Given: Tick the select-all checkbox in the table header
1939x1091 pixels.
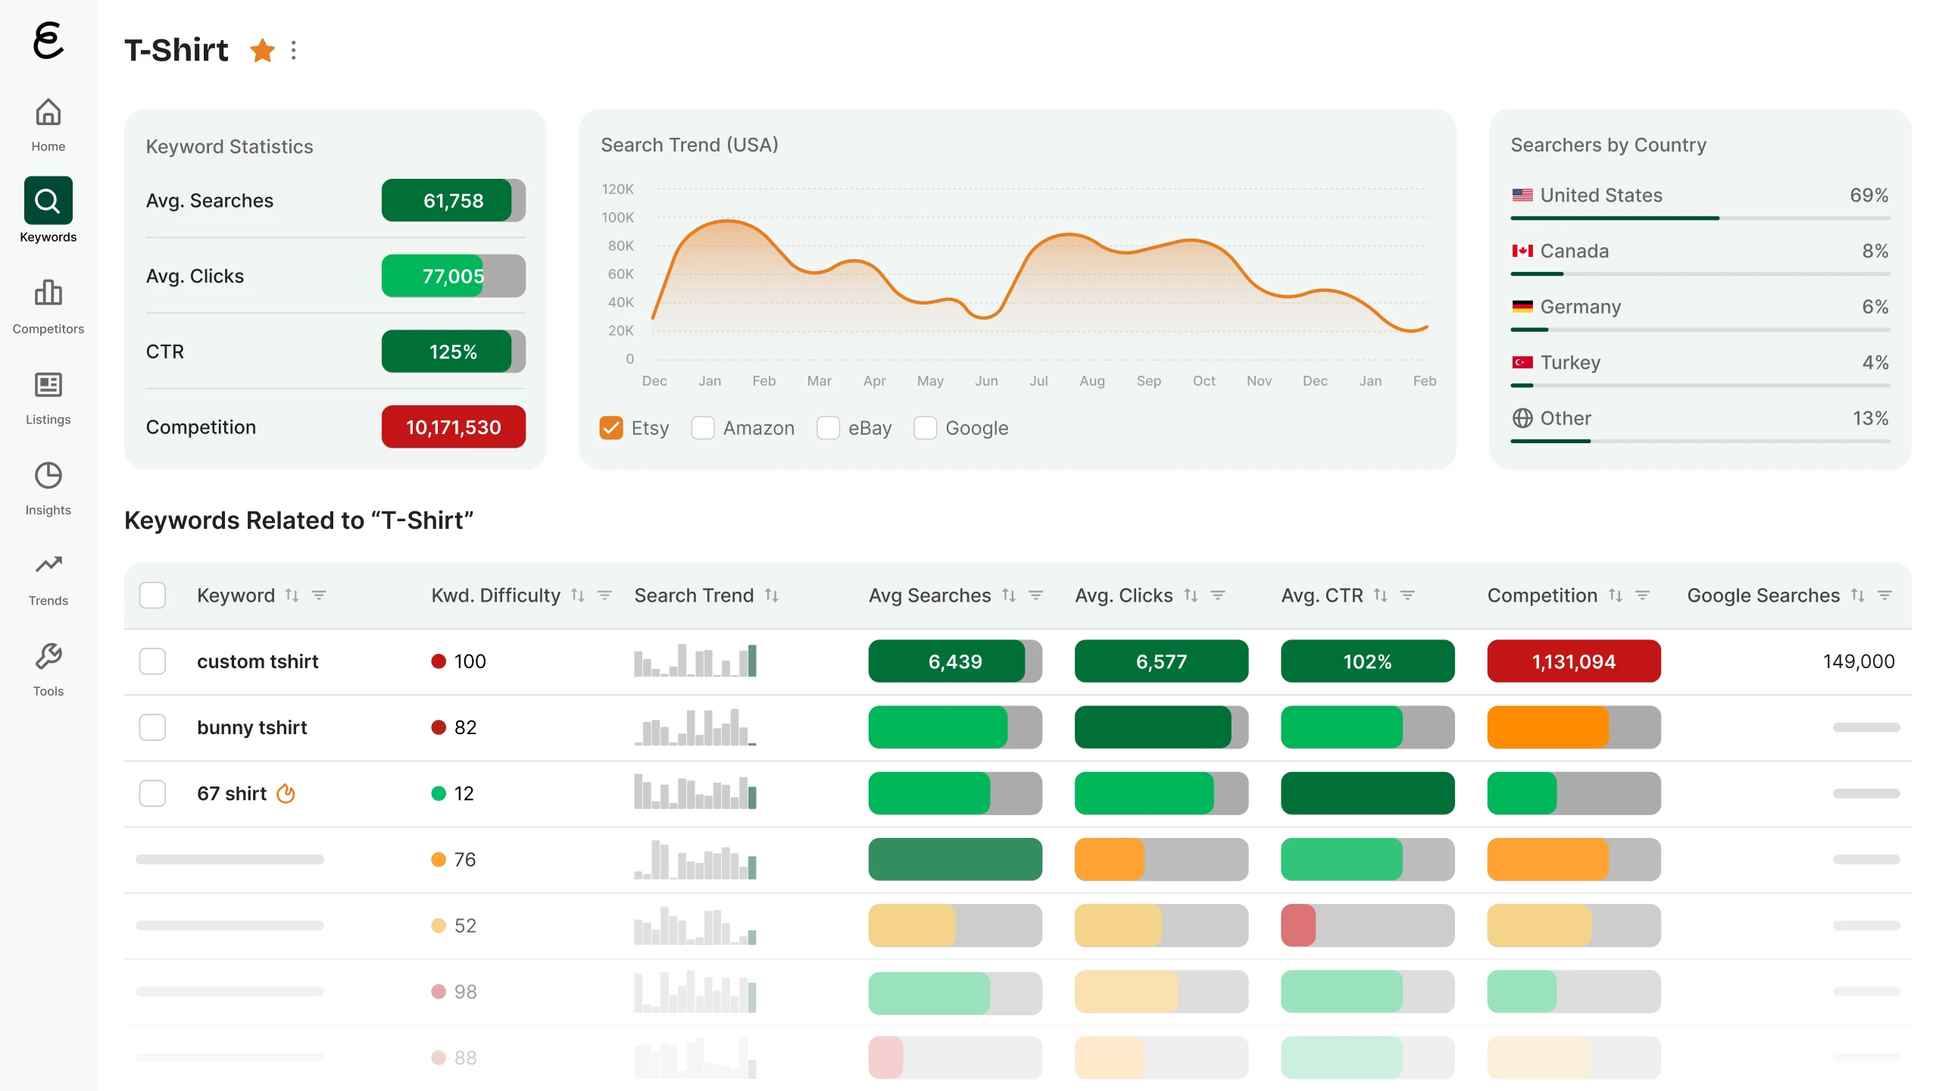Looking at the screenshot, I should 152,596.
